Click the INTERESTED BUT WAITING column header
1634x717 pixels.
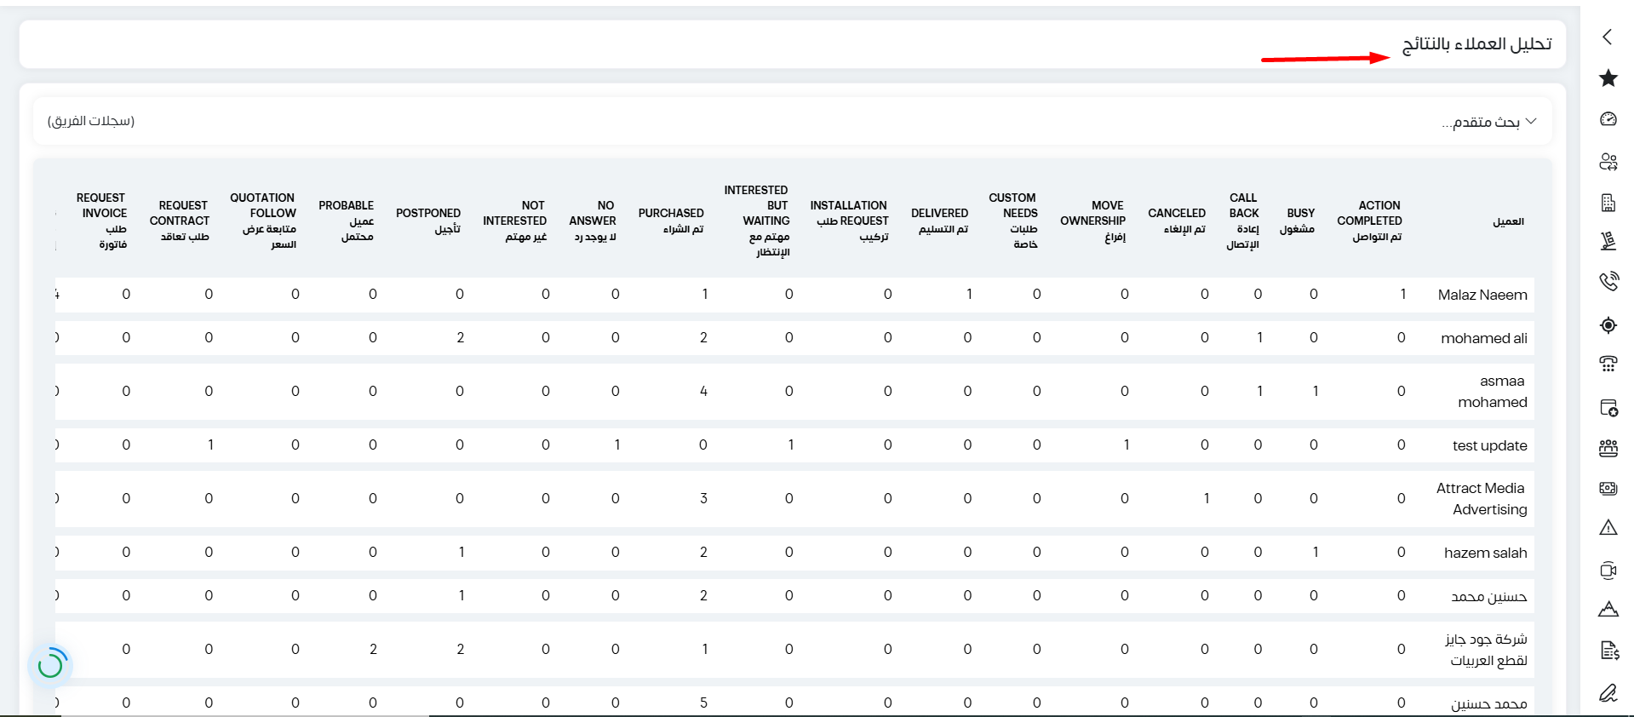(756, 221)
